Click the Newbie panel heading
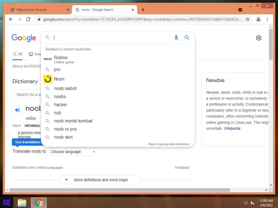 click(x=215, y=80)
